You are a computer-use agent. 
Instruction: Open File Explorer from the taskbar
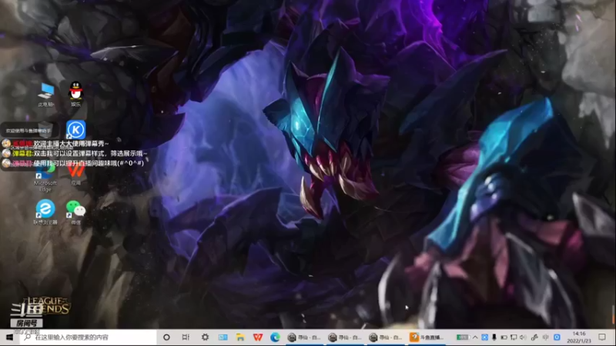coord(240,337)
